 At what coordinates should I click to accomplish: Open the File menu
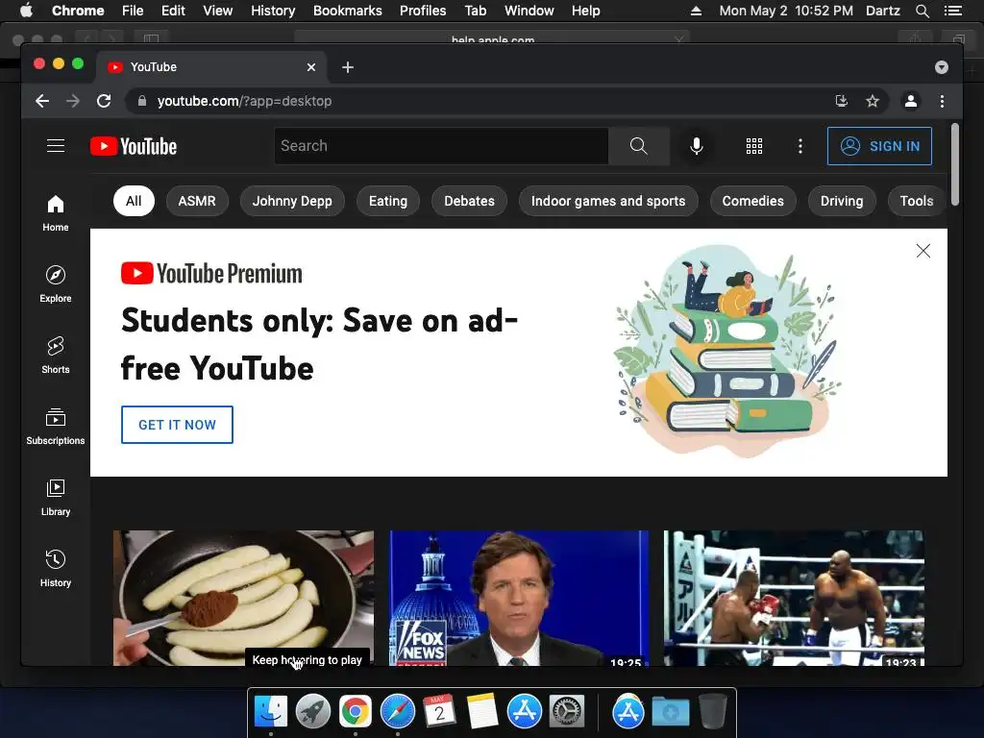[x=133, y=11]
